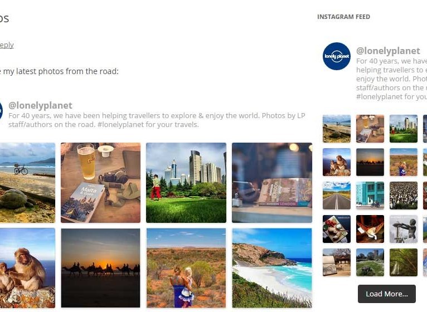Open the @lonelyplanet link above the main gallery
The image size is (427, 312).
(40, 105)
